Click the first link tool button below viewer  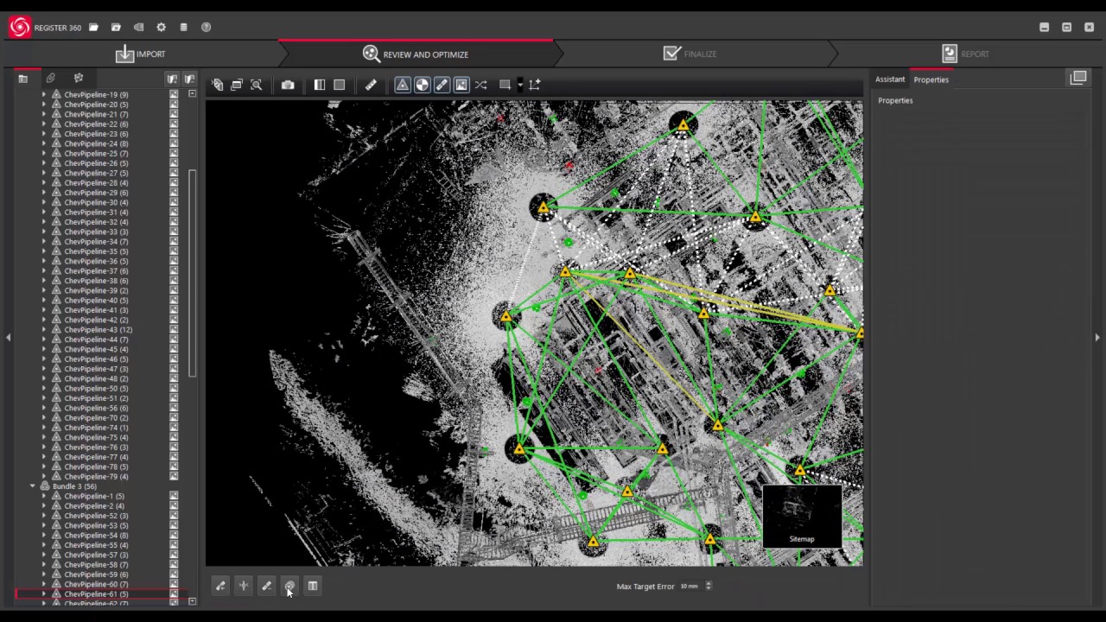[220, 586]
